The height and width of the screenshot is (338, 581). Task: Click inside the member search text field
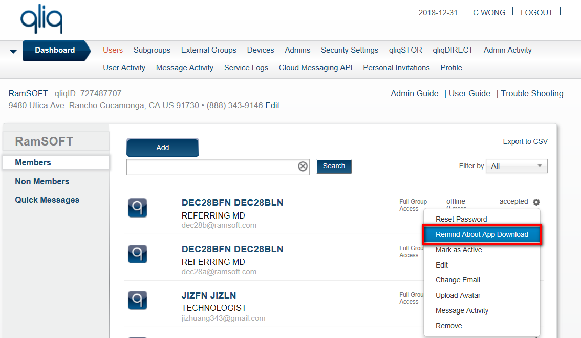pos(211,167)
